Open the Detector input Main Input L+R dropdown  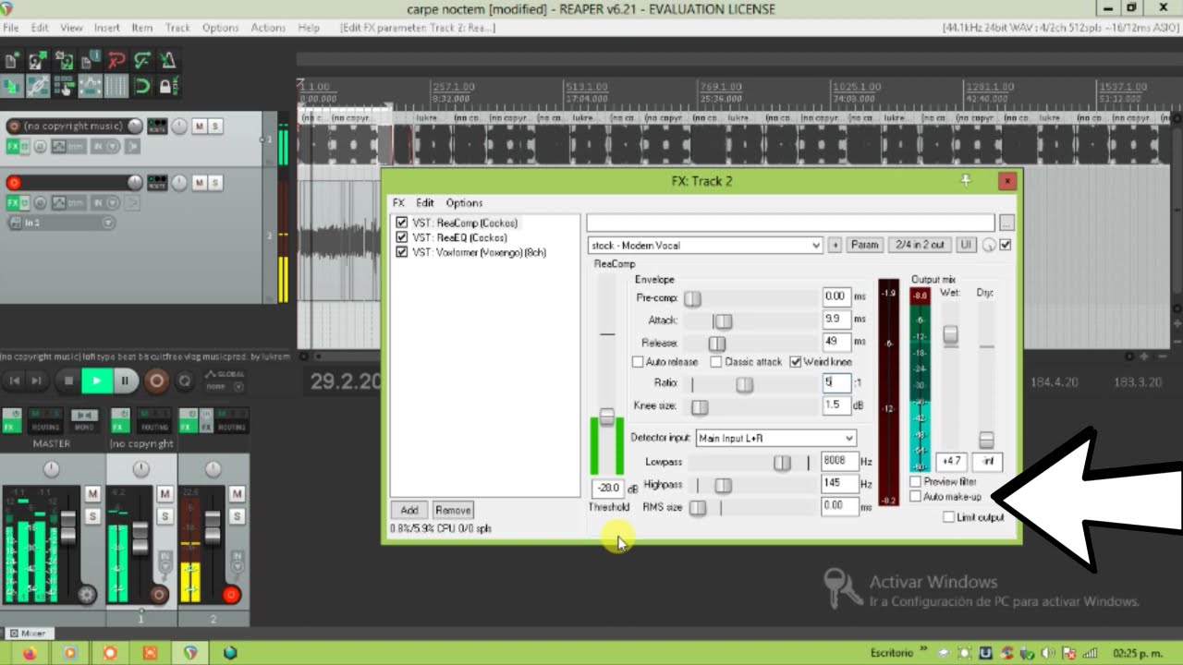click(x=776, y=438)
